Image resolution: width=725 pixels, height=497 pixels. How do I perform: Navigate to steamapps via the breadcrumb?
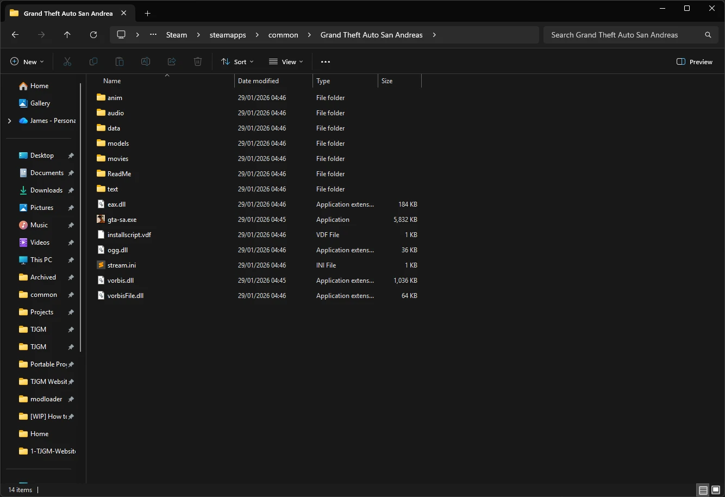(x=227, y=35)
